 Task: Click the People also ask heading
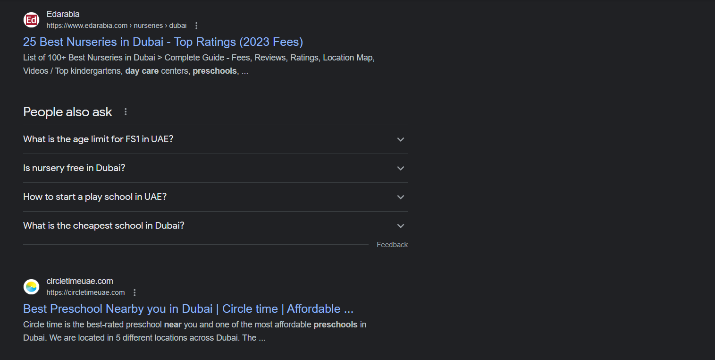(67, 112)
